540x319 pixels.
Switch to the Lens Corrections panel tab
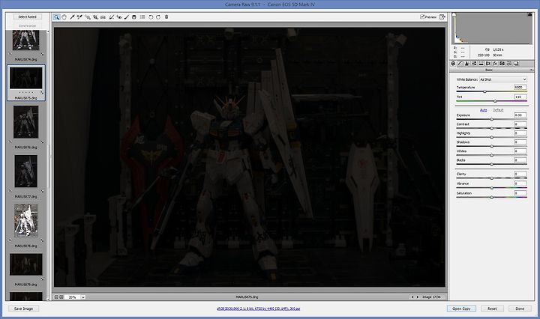(x=488, y=64)
